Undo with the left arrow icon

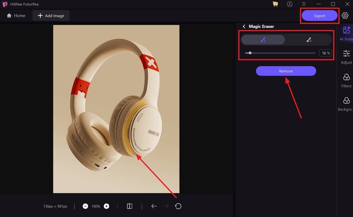point(154,206)
